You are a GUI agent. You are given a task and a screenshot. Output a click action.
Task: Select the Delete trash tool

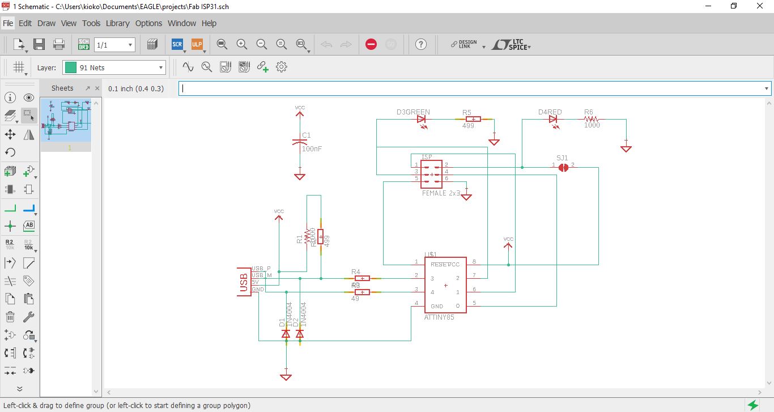10,317
